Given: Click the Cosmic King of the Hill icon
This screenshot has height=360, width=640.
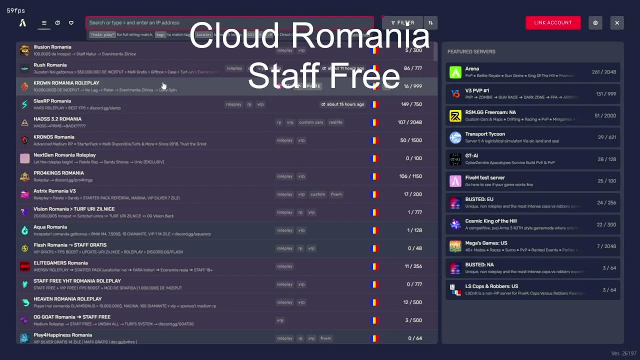Looking at the screenshot, I should [455, 224].
